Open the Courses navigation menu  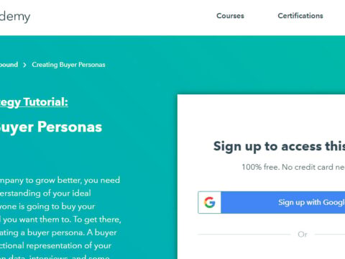tap(230, 16)
